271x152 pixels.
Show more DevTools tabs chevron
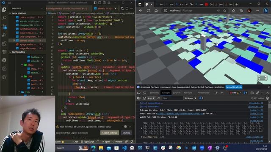[216, 93]
